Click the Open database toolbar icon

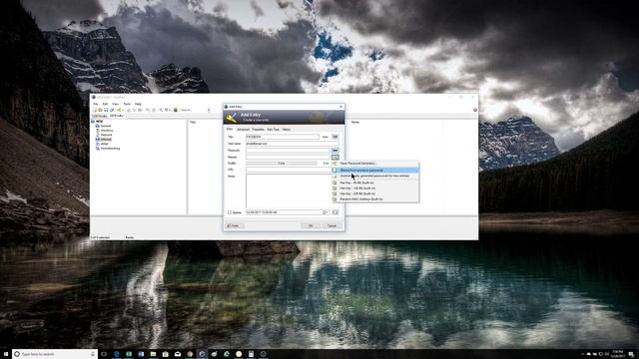pos(100,110)
